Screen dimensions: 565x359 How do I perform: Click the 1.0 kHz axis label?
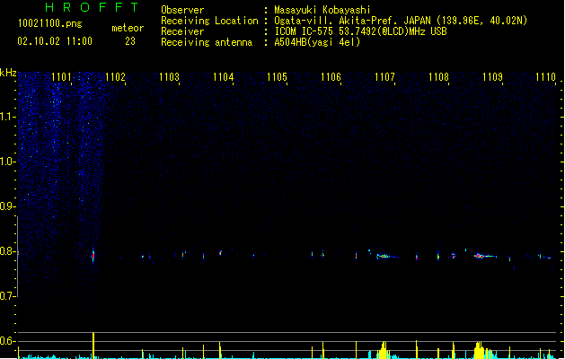point(8,162)
